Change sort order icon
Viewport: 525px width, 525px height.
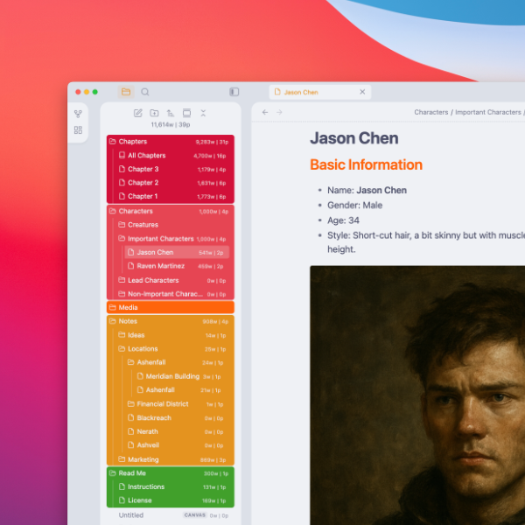171,113
